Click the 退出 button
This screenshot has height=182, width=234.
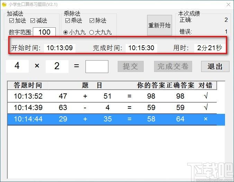click(215, 66)
